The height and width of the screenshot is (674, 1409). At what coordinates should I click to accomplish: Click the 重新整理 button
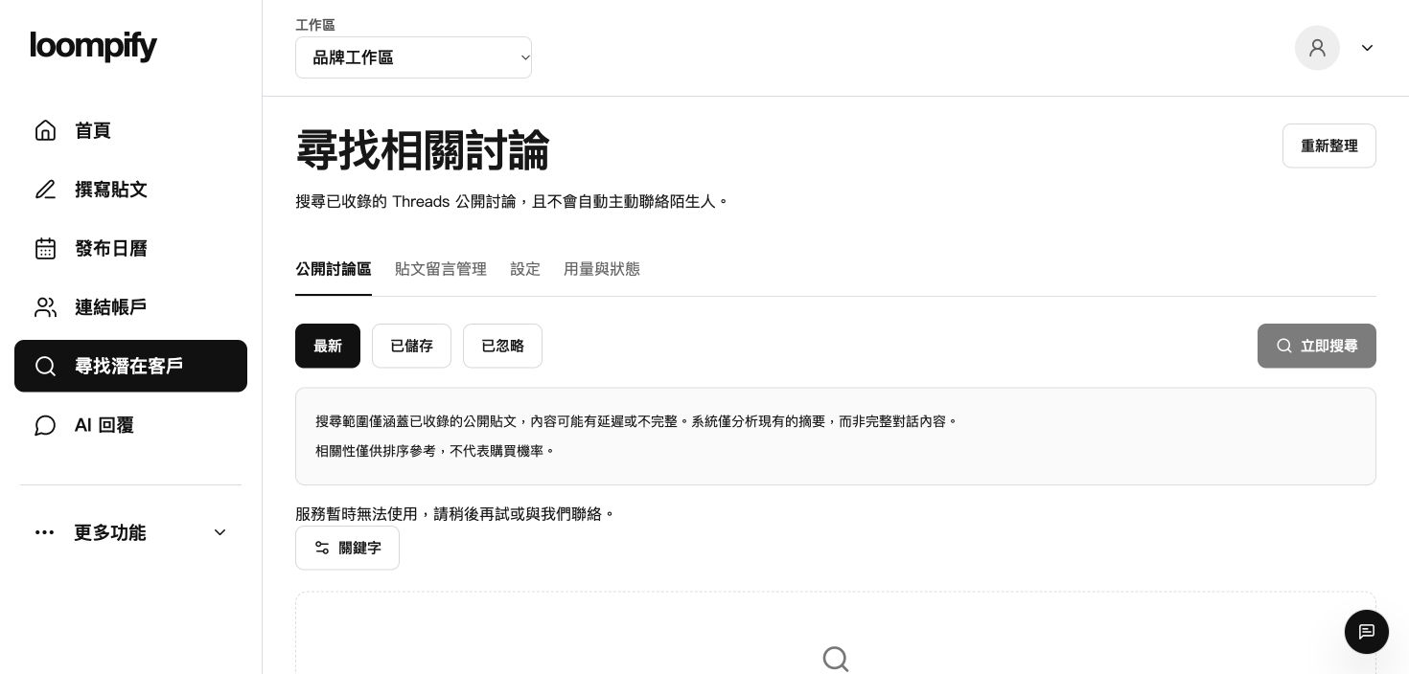1328,146
